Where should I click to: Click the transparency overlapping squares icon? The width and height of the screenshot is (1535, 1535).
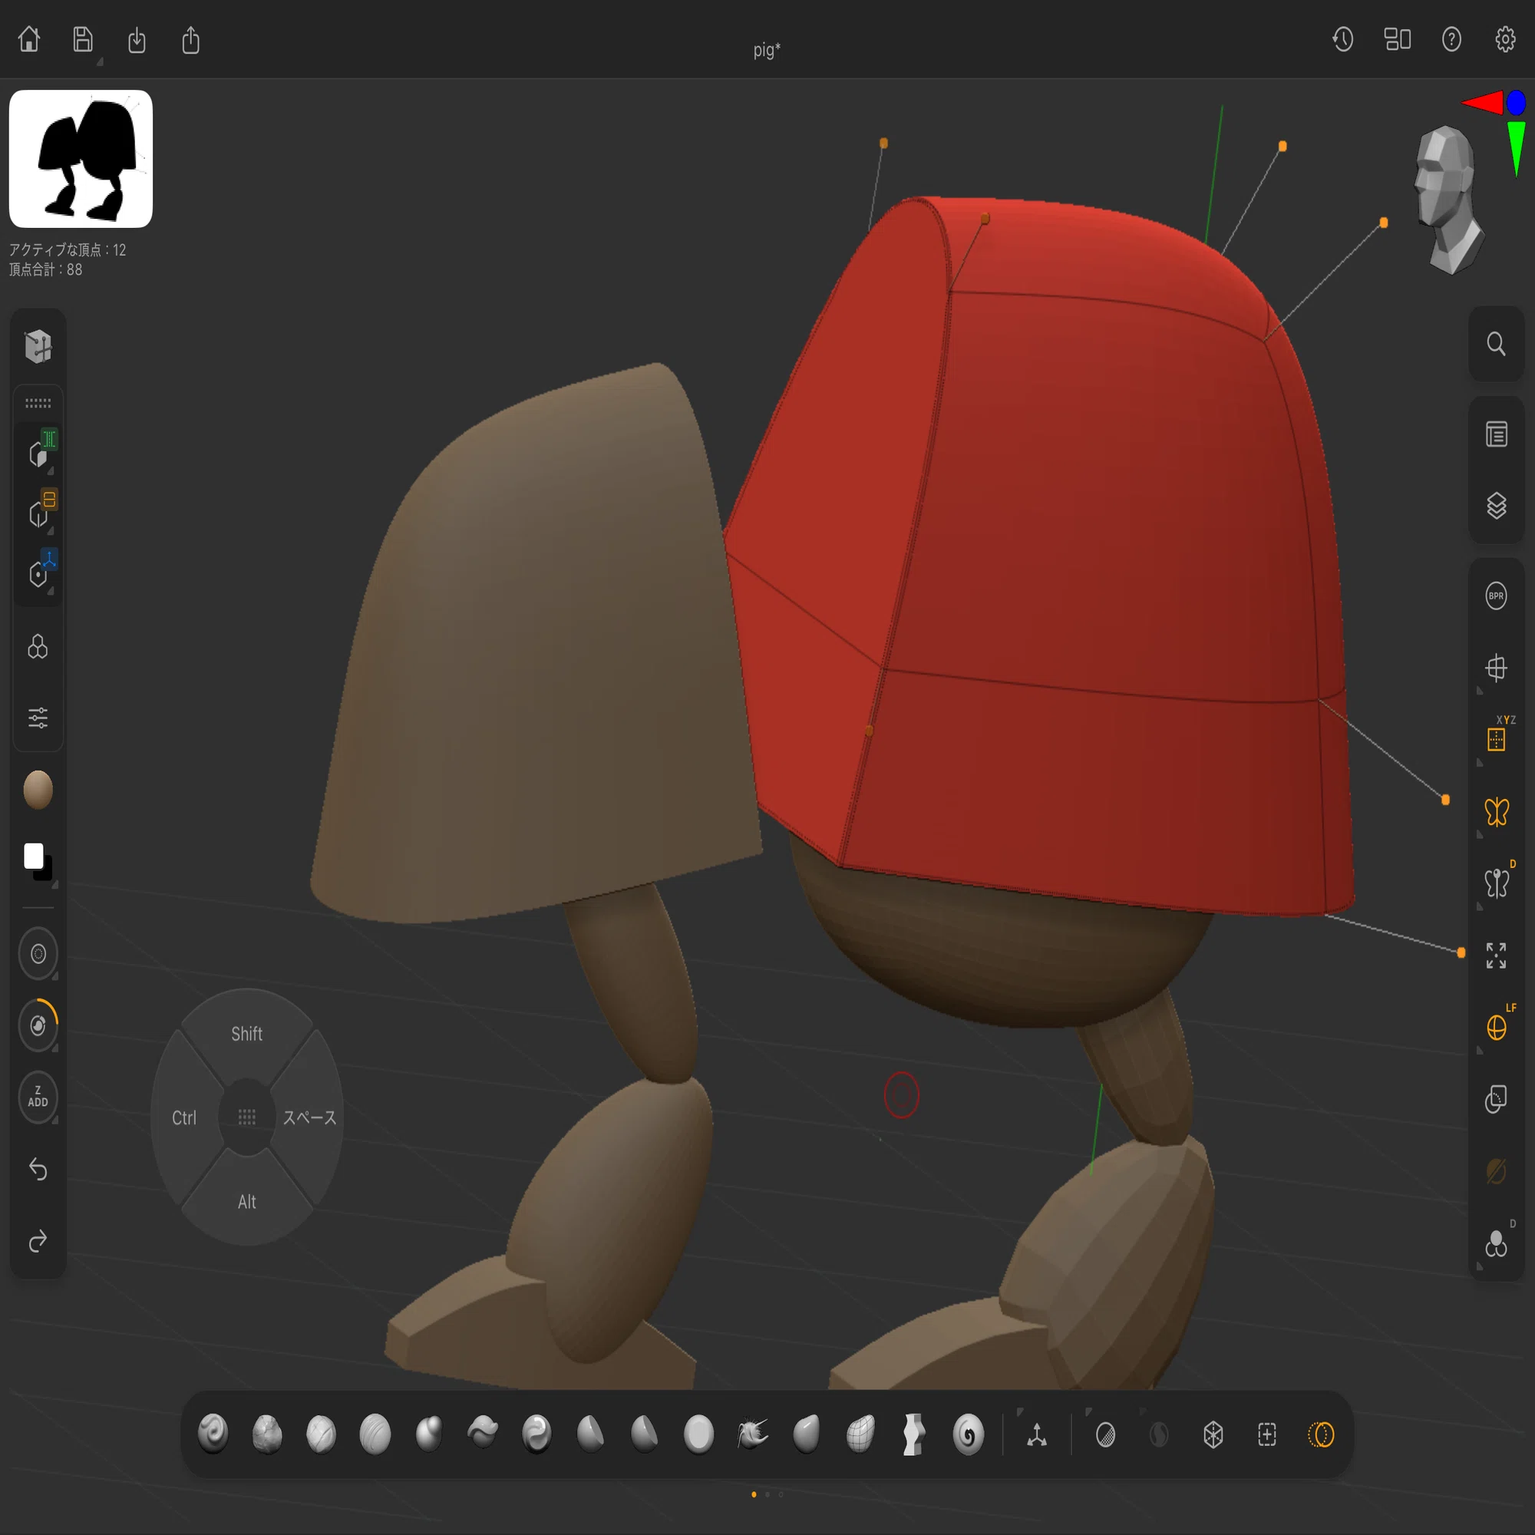(1496, 1099)
